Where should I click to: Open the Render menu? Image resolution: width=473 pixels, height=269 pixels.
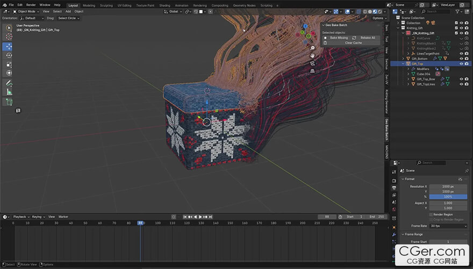(31, 5)
